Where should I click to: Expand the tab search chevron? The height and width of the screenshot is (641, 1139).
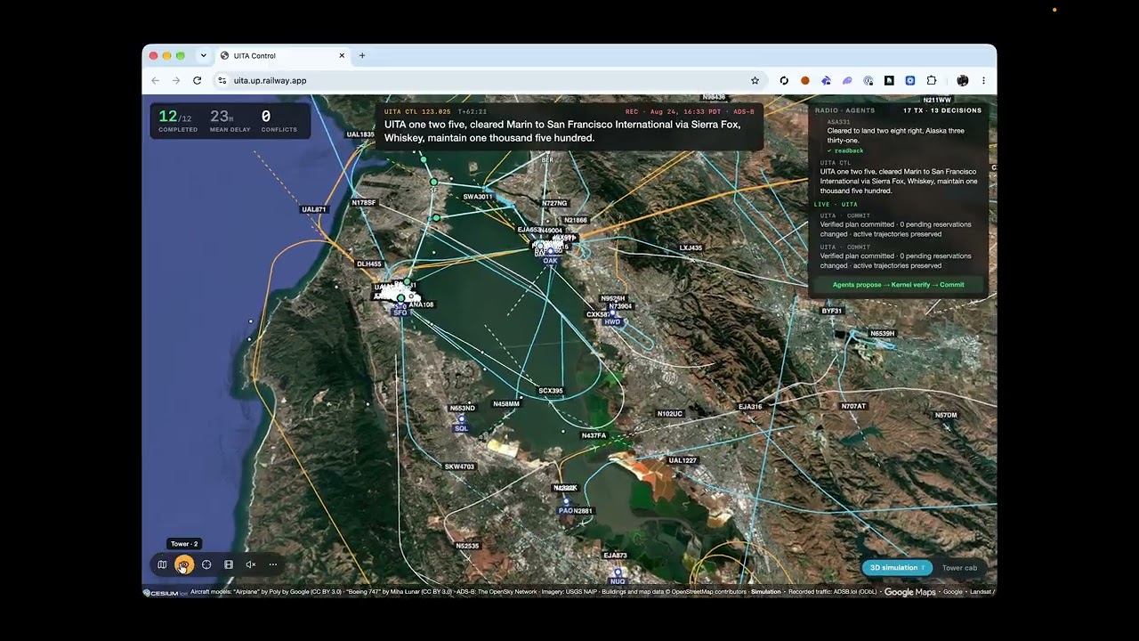203,55
